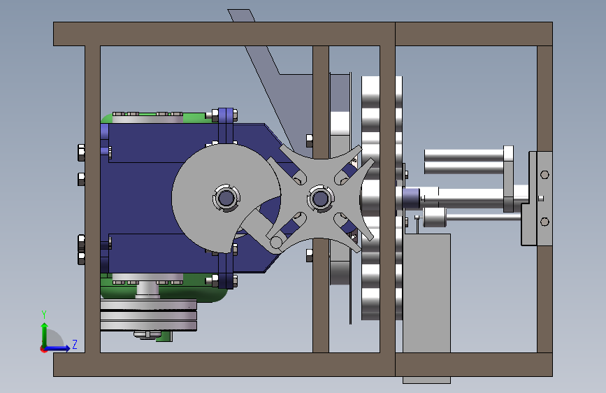The image size is (606, 393).
Task: Select the leftmost vertical frame post
Action: coord(92,199)
